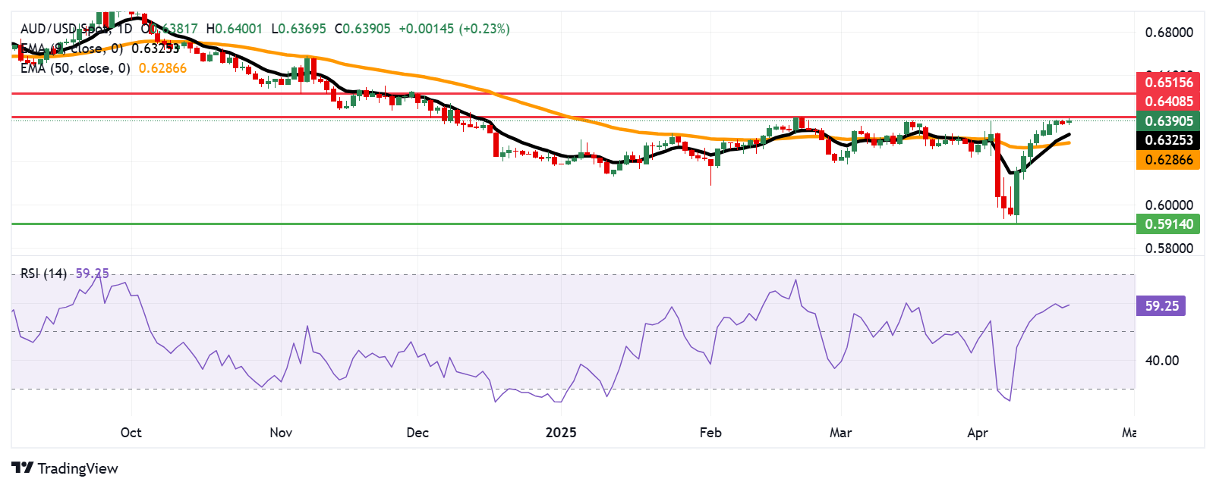This screenshot has height=488, width=1216.
Task: Click the black 0.63253 EMA price tag
Action: point(1168,140)
